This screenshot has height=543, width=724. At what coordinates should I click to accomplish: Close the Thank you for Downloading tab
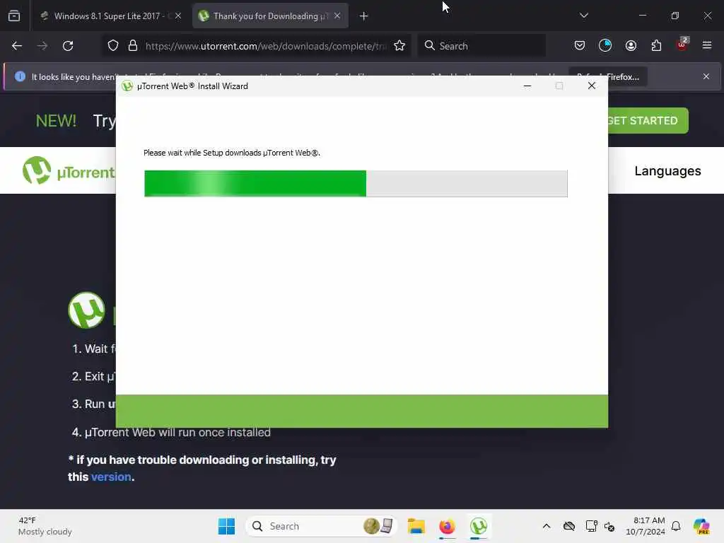click(337, 16)
